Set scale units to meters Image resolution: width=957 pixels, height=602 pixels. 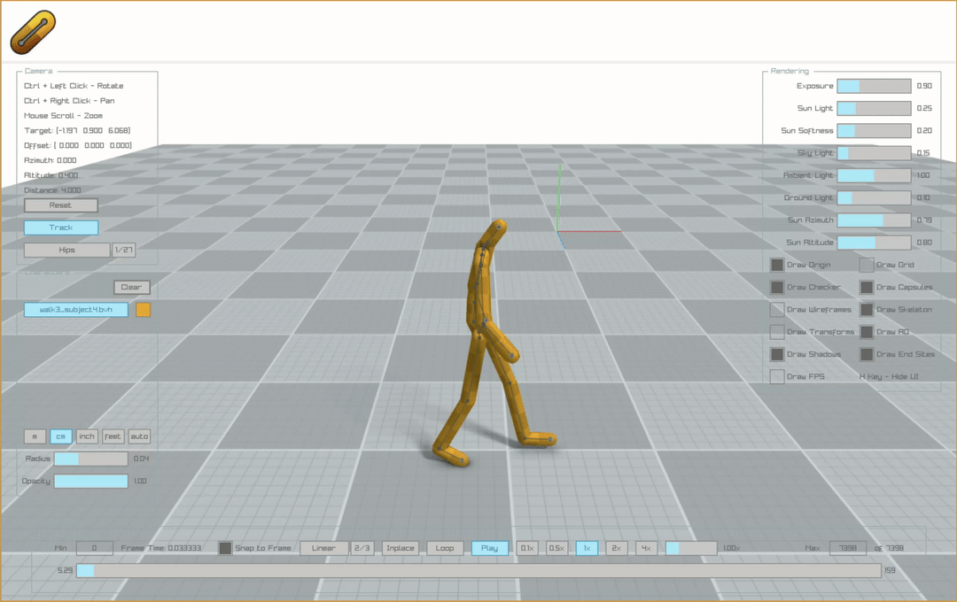click(35, 436)
